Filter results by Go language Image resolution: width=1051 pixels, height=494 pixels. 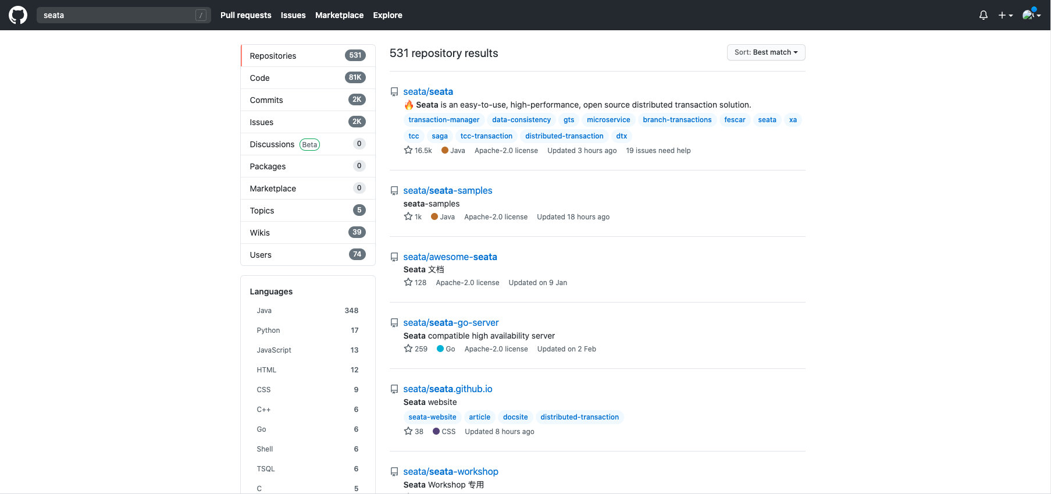308,429
